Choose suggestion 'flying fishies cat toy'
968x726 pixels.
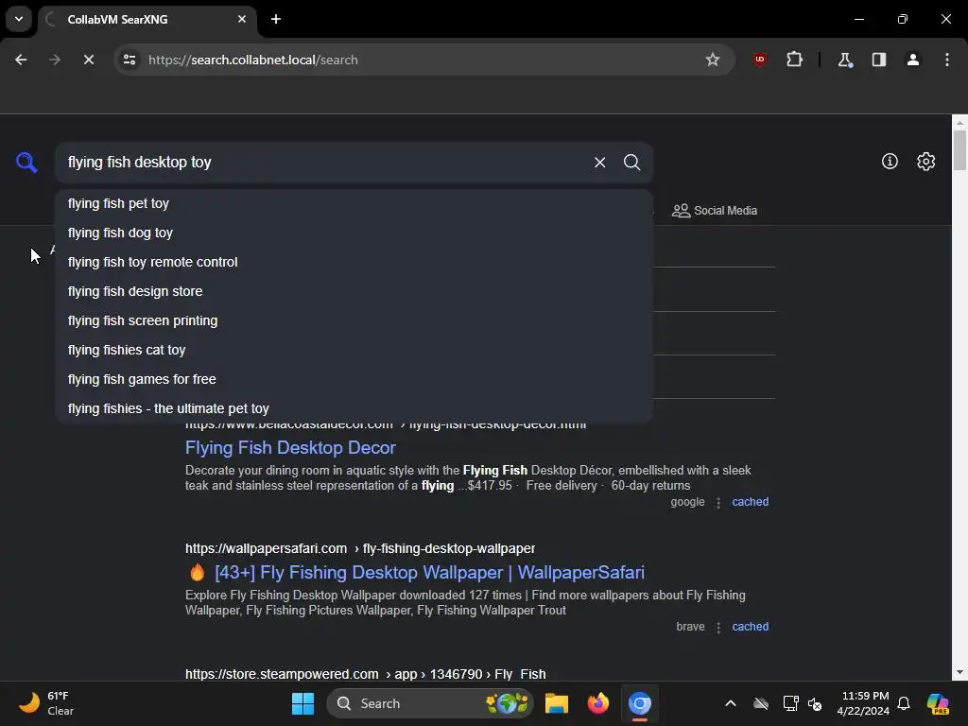[354, 350]
